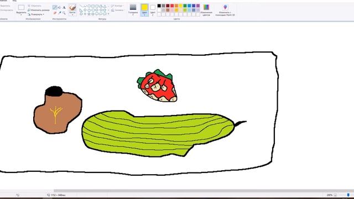354x199 pixels.
Task: Pick the dark green palette color
Action: pyautogui.click(x=185, y=6)
